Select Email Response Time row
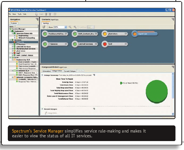 point(28,64)
